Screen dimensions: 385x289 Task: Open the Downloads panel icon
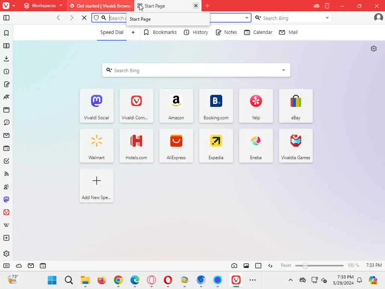pos(6,58)
